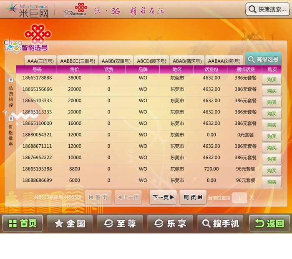Click the 售价 column header
292x259 pixels.
[74, 70]
